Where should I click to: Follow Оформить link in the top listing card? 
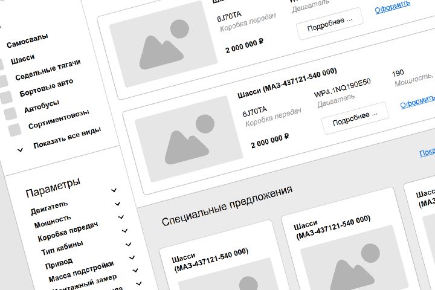[x=392, y=7]
